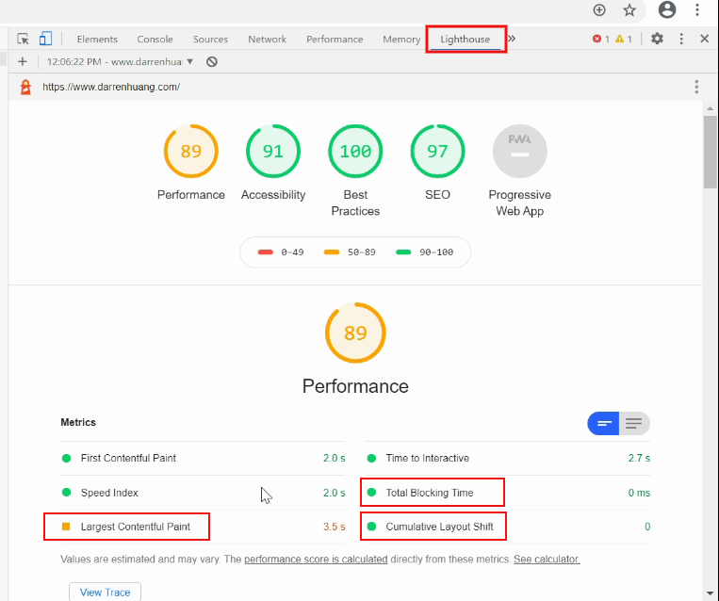This screenshot has height=601, width=719.
Task: Switch to the Elements tab
Action: click(97, 39)
